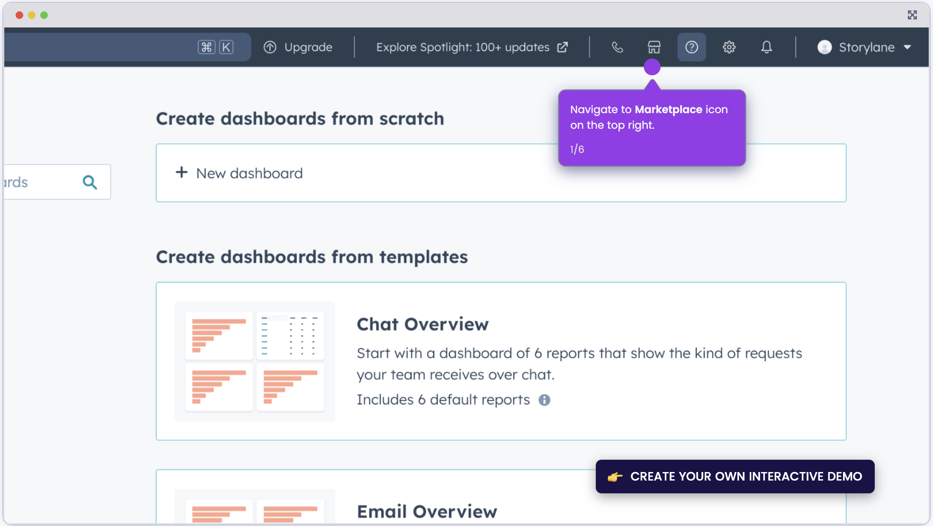Click the Upgrade menu item

[x=298, y=47]
